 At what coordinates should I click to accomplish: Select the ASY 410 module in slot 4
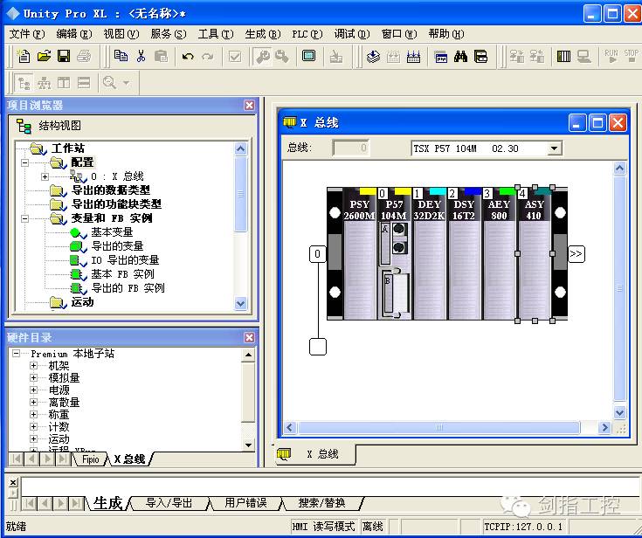click(x=534, y=254)
